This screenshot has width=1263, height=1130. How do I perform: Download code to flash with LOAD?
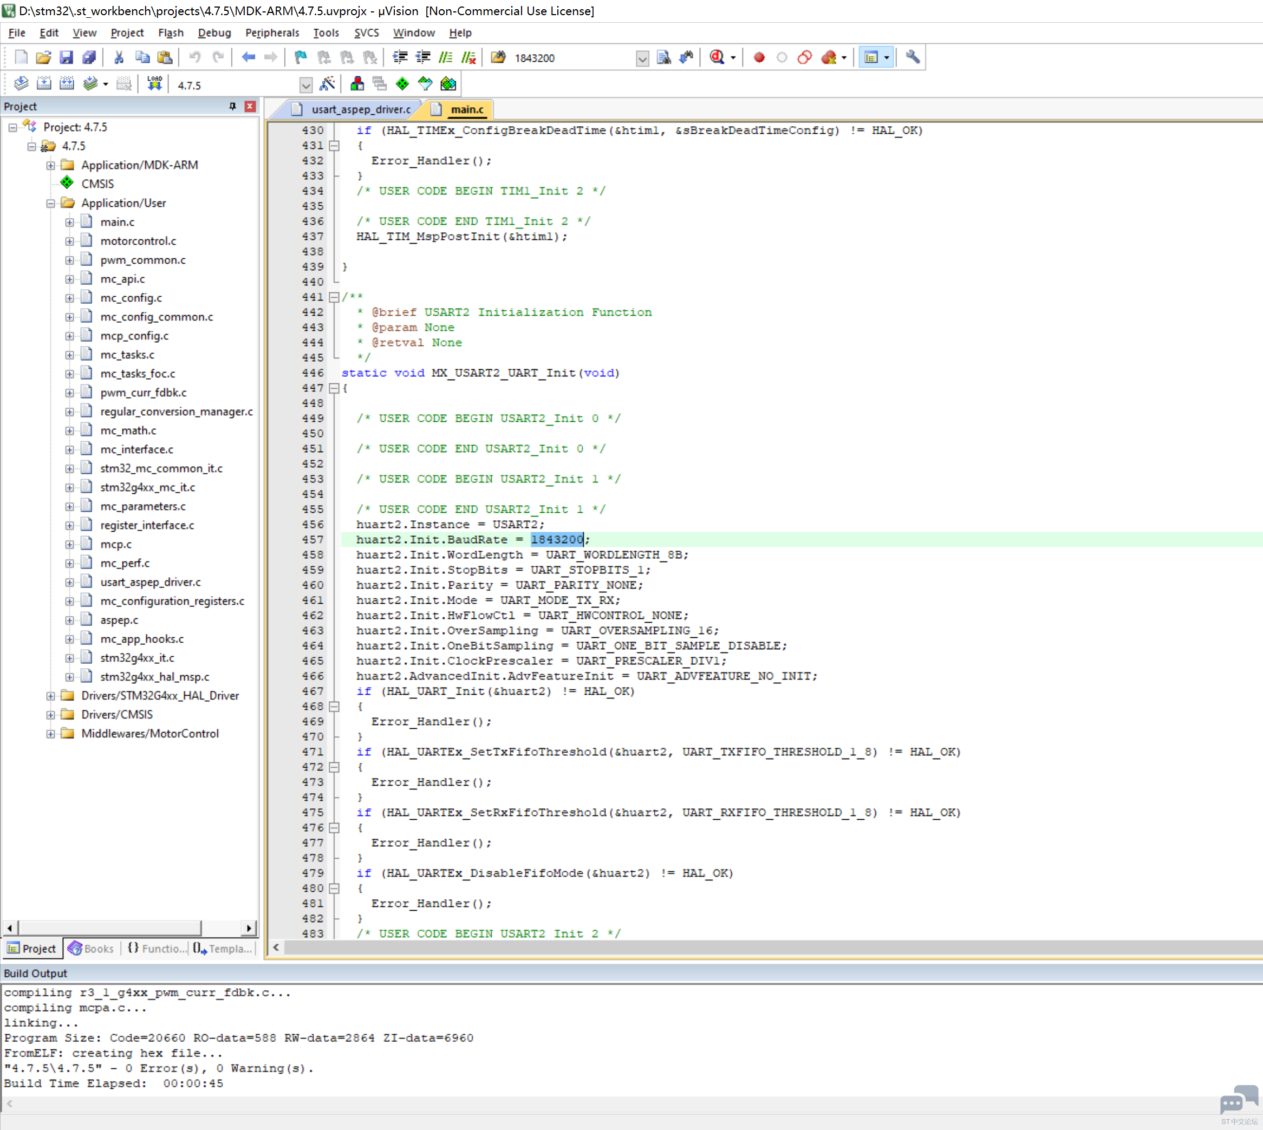click(154, 84)
